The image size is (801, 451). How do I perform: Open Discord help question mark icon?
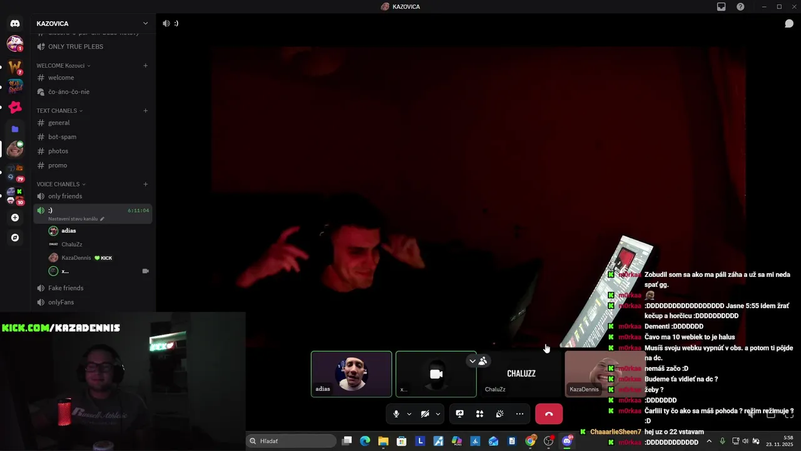click(x=740, y=7)
